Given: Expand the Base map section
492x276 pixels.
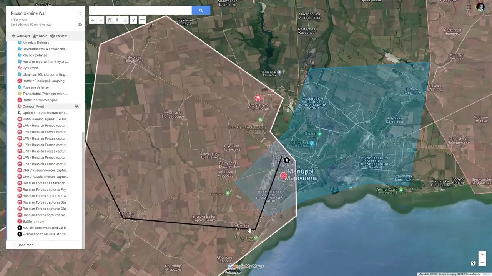Looking at the screenshot, I should point(14,245).
